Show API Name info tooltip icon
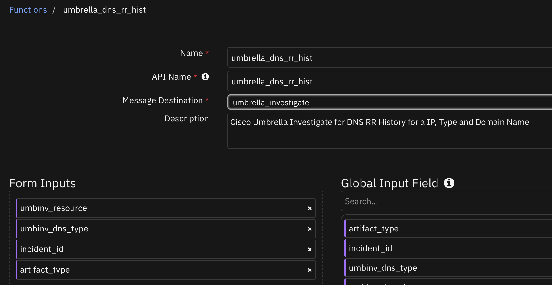552x285 pixels. 205,77
